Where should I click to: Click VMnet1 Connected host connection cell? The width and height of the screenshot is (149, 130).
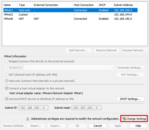click(x=80, y=10)
